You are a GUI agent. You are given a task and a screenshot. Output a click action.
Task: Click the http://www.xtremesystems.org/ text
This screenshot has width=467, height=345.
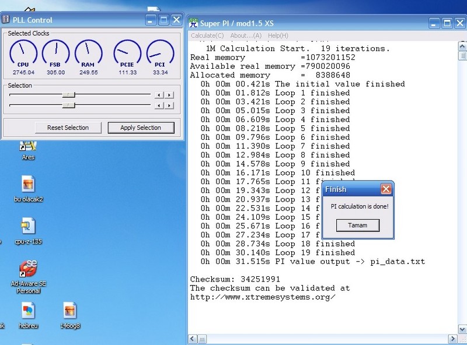coord(263,297)
